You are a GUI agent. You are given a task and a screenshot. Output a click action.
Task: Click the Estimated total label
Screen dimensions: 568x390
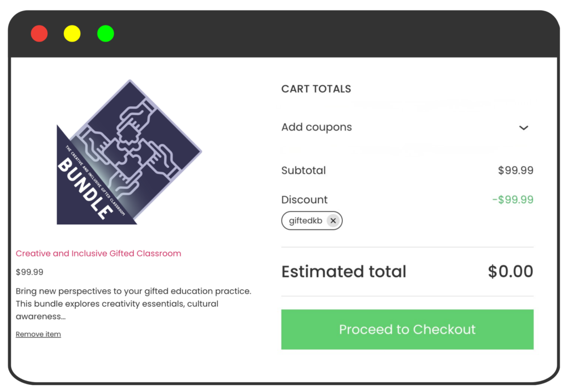click(x=344, y=271)
